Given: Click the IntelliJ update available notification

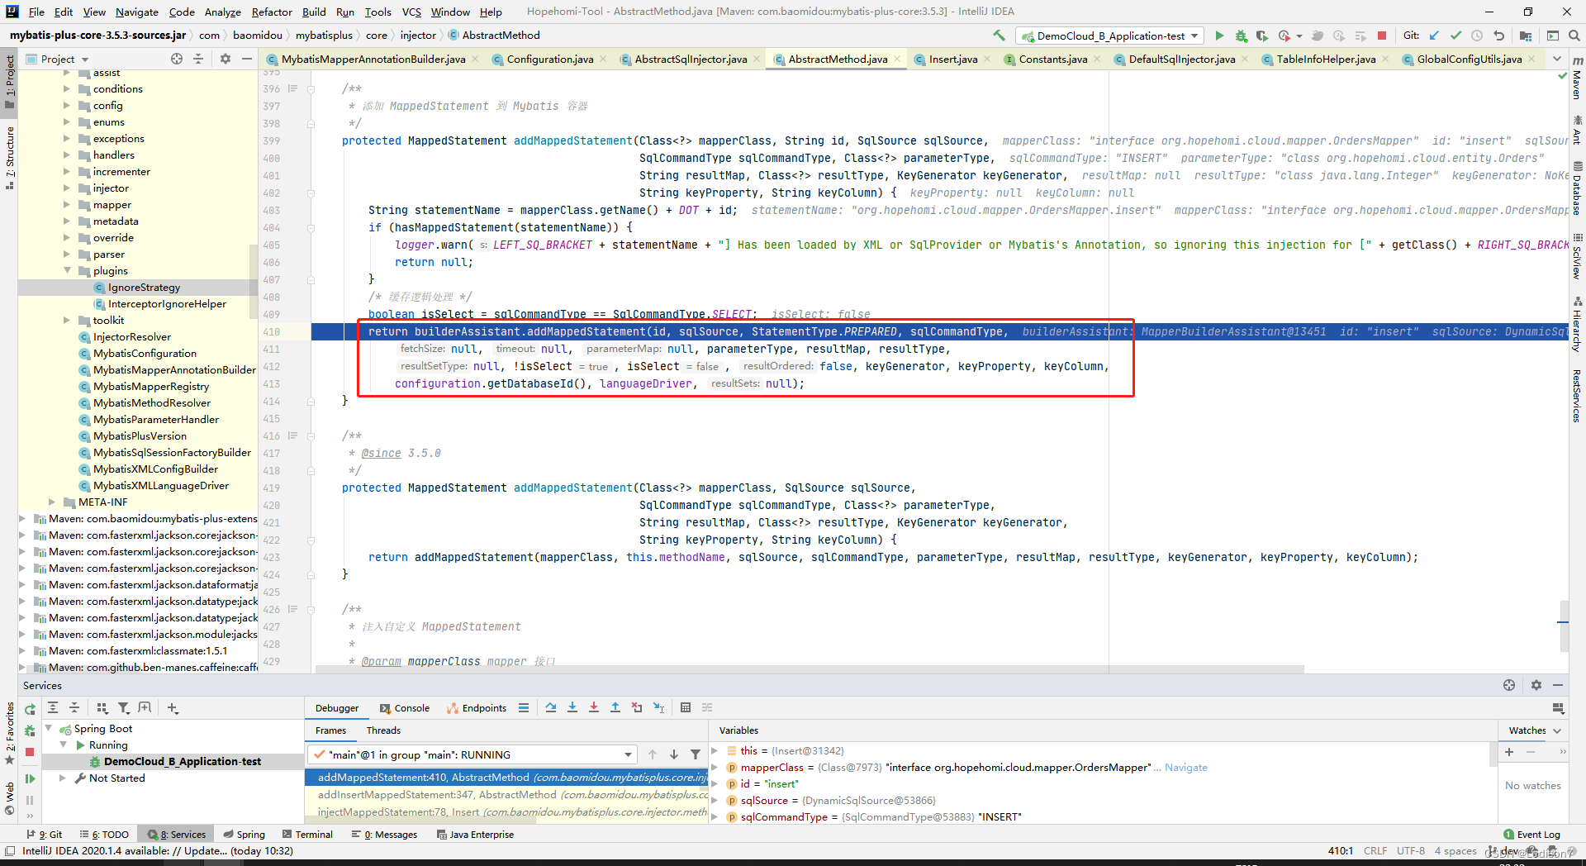Looking at the screenshot, I should pyautogui.click(x=158, y=851).
